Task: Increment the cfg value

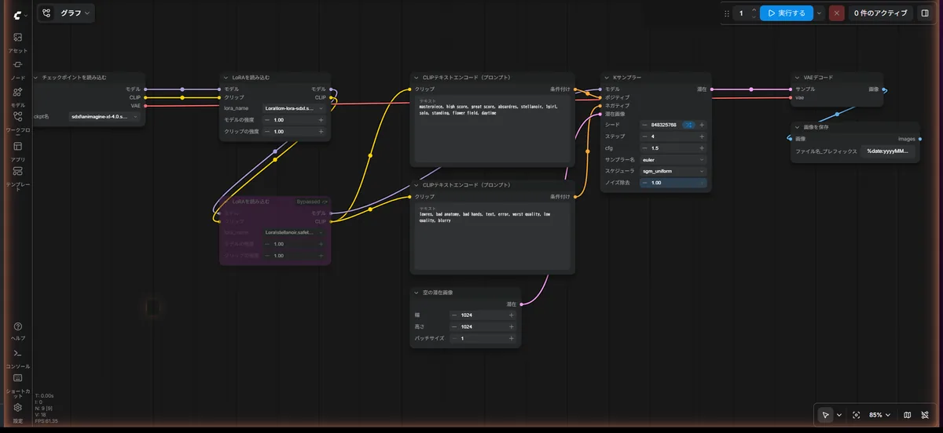Action: pyautogui.click(x=702, y=147)
